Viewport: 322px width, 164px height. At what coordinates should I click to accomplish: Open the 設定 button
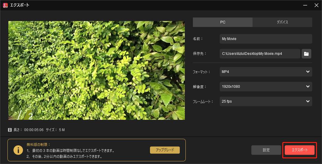click(266, 150)
